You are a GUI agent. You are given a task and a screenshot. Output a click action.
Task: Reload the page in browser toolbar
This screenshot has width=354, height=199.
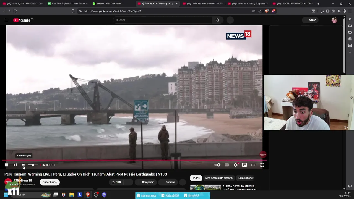click(x=15, y=11)
